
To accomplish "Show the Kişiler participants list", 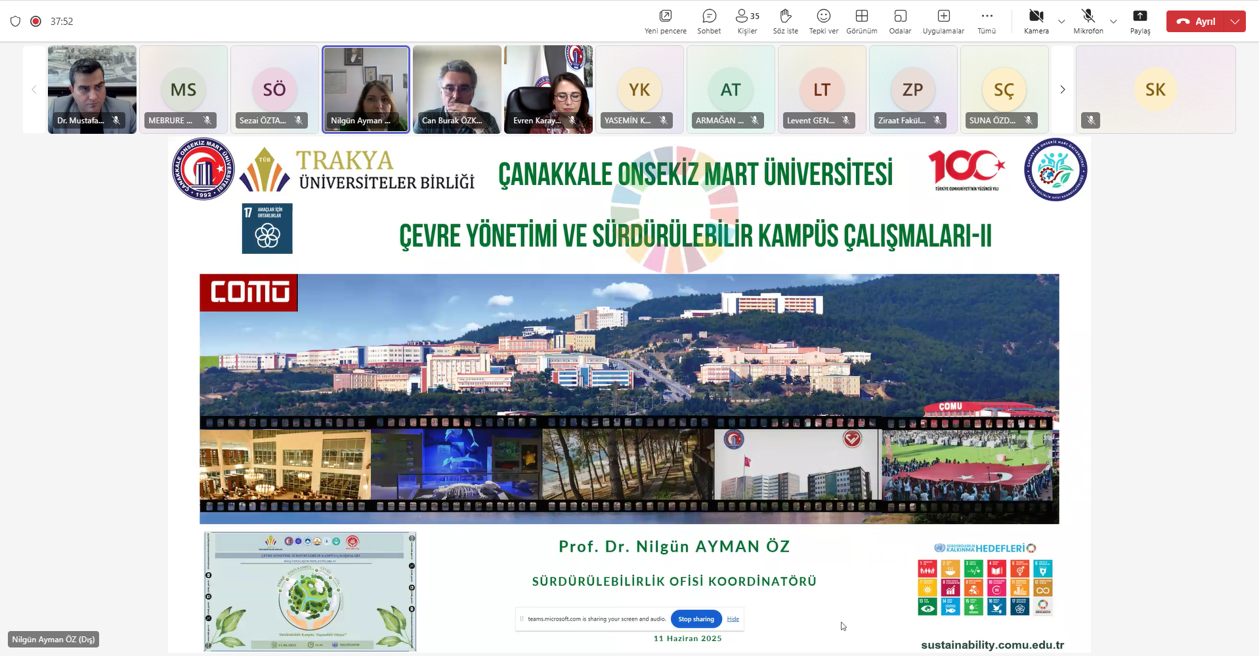I will [x=747, y=21].
